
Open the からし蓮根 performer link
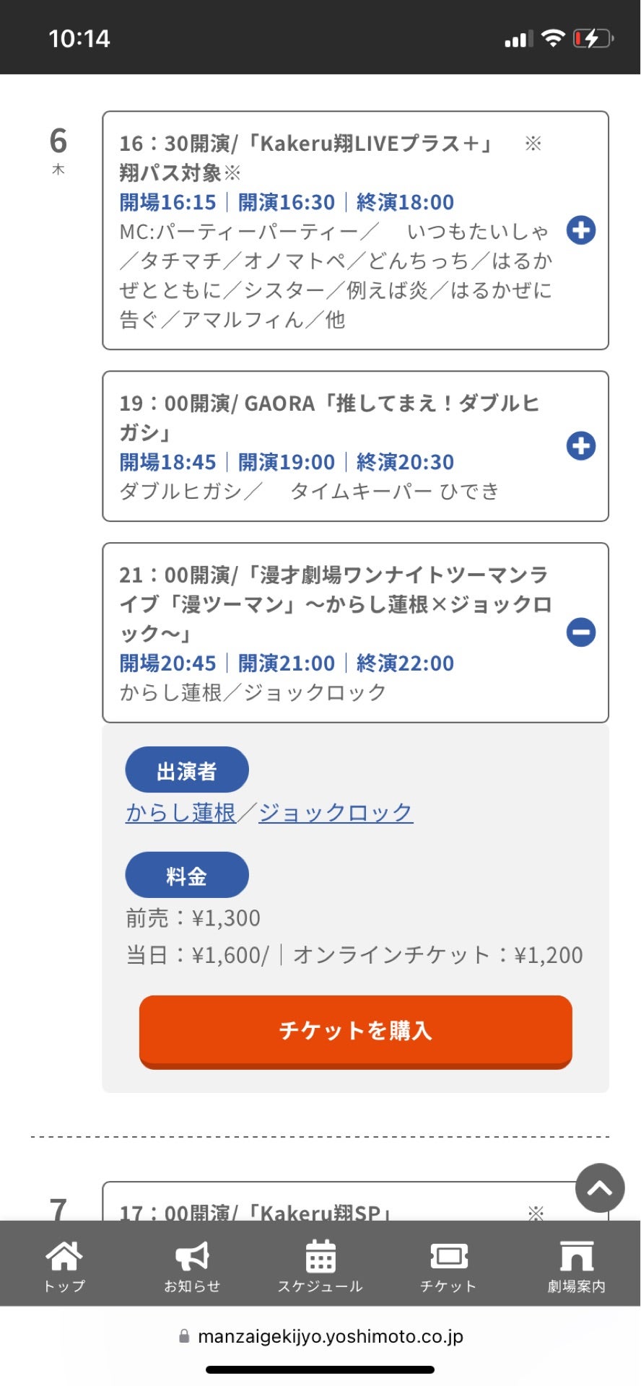tap(181, 813)
